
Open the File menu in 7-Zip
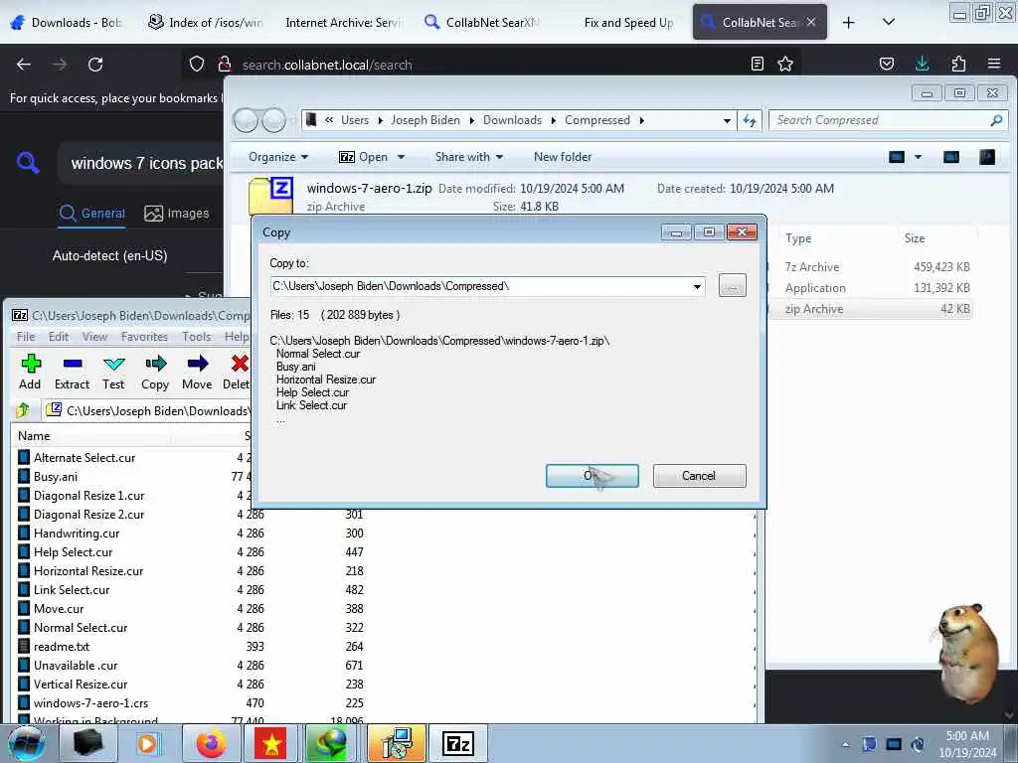pyautogui.click(x=26, y=337)
